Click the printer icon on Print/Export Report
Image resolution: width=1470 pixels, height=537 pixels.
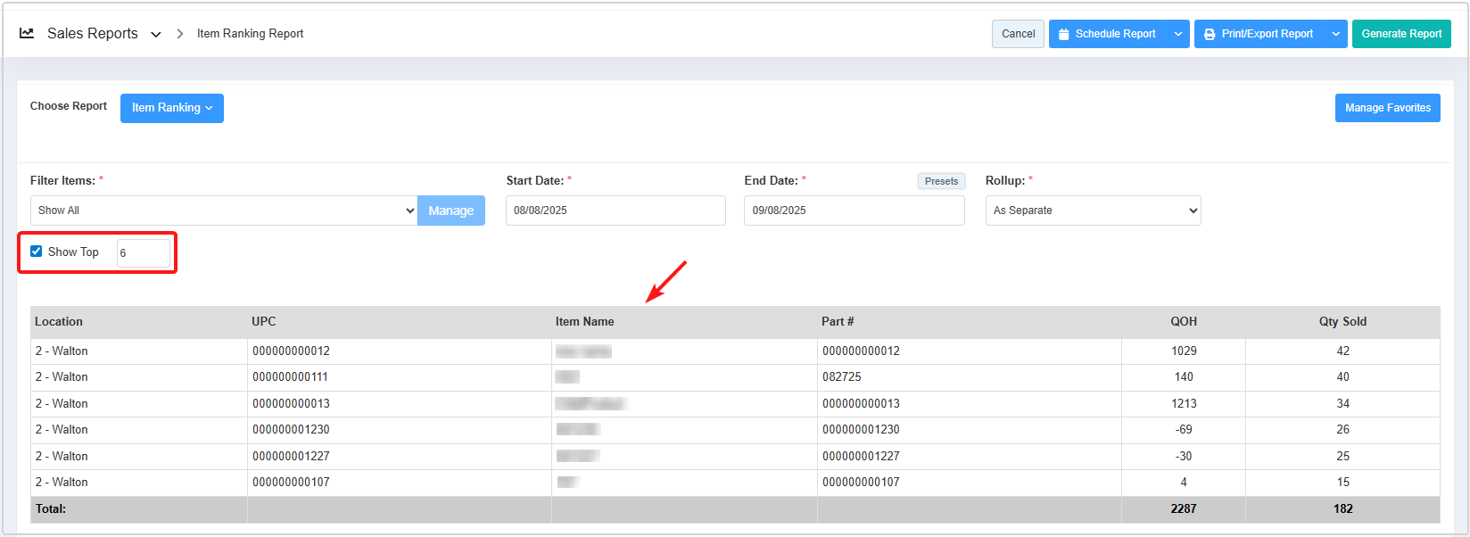click(x=1210, y=34)
